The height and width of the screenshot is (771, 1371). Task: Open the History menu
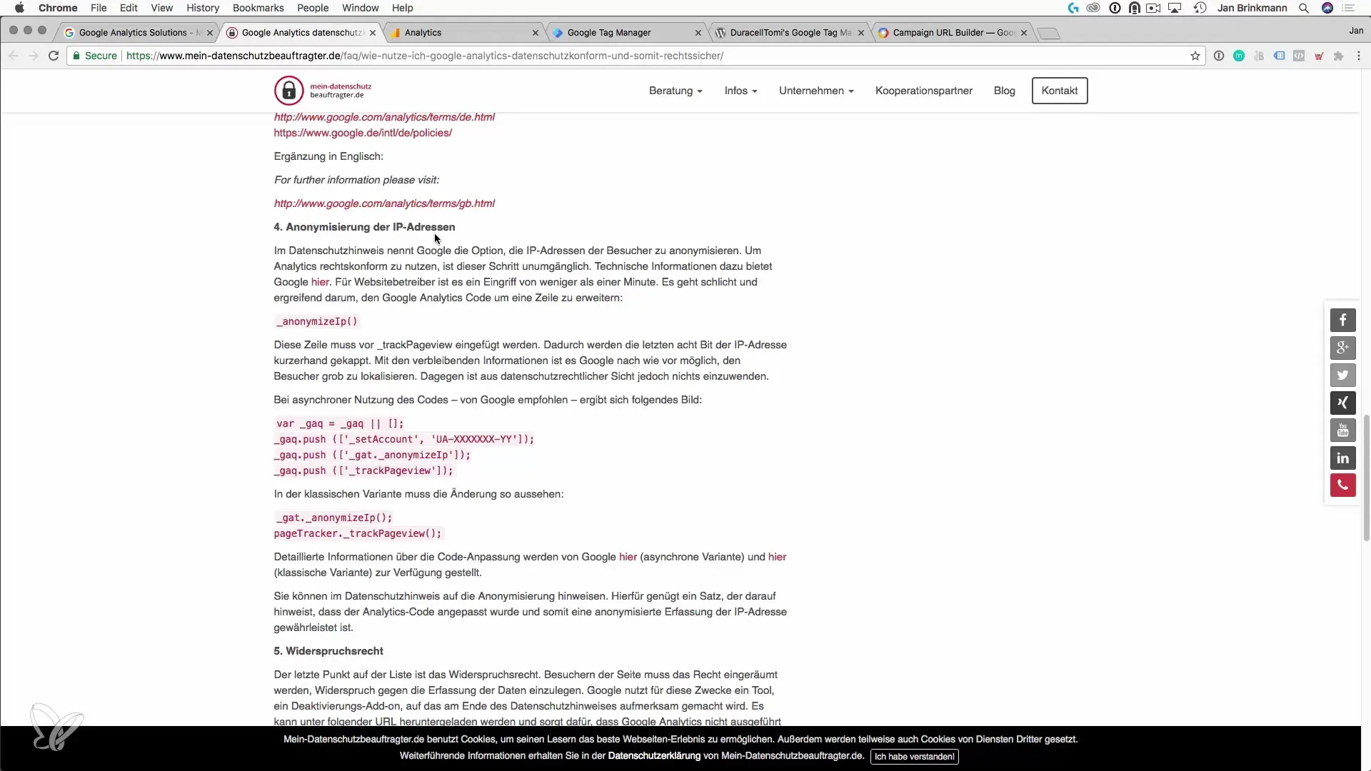203,8
